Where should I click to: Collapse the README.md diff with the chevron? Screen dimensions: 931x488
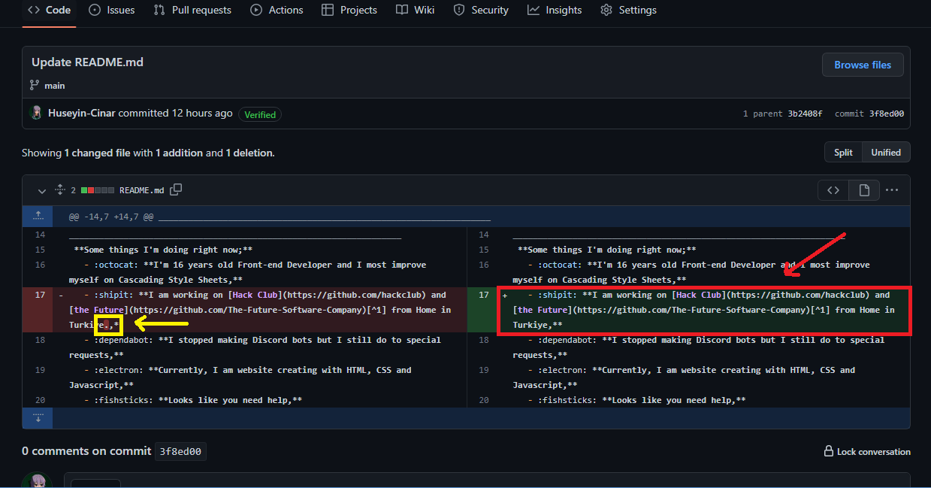click(42, 190)
